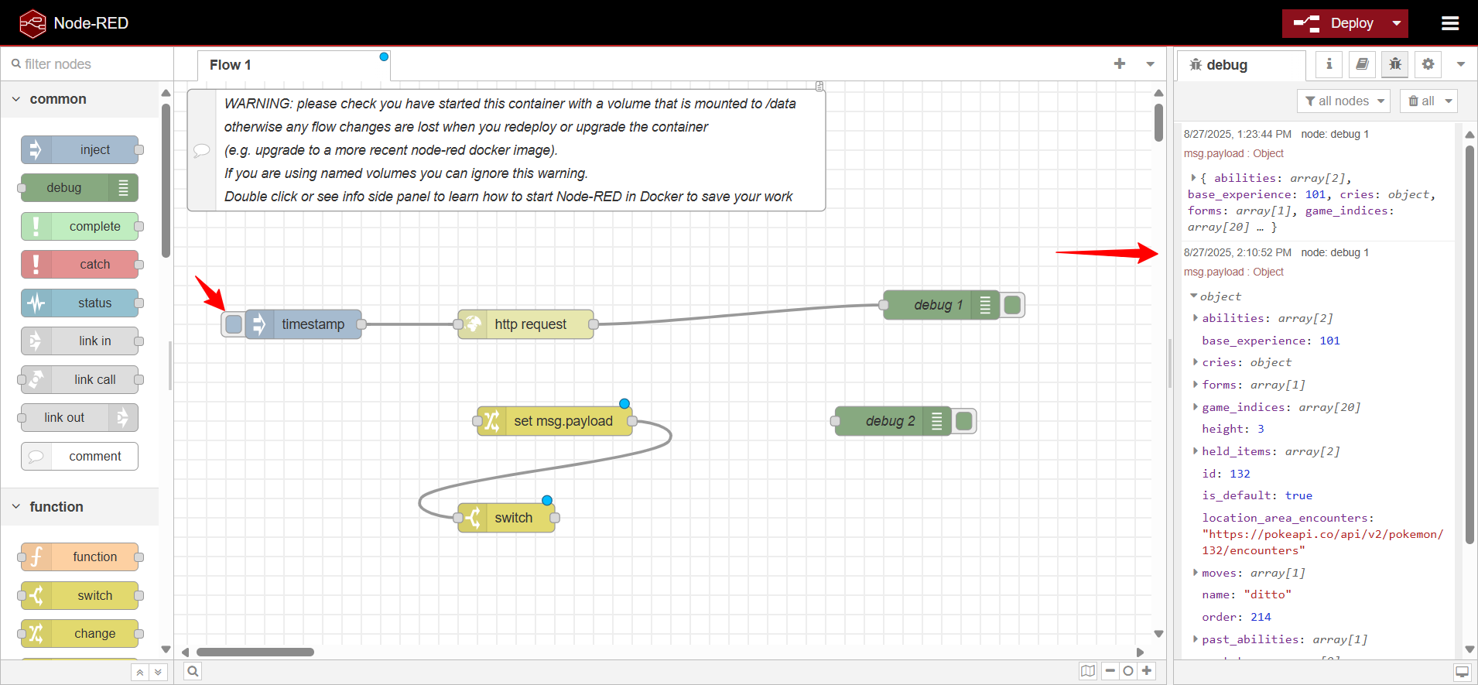Zoom in the workspace with plus icon
This screenshot has height=685, width=1478.
click(x=1147, y=671)
